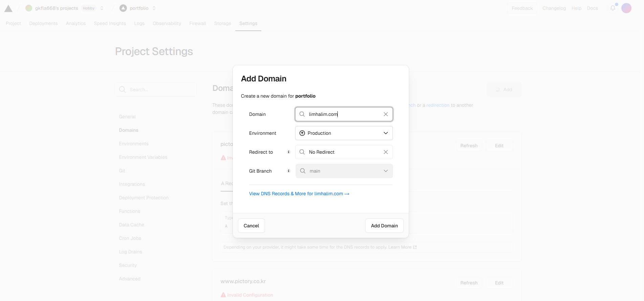Click the No Redirect search field

click(x=344, y=152)
